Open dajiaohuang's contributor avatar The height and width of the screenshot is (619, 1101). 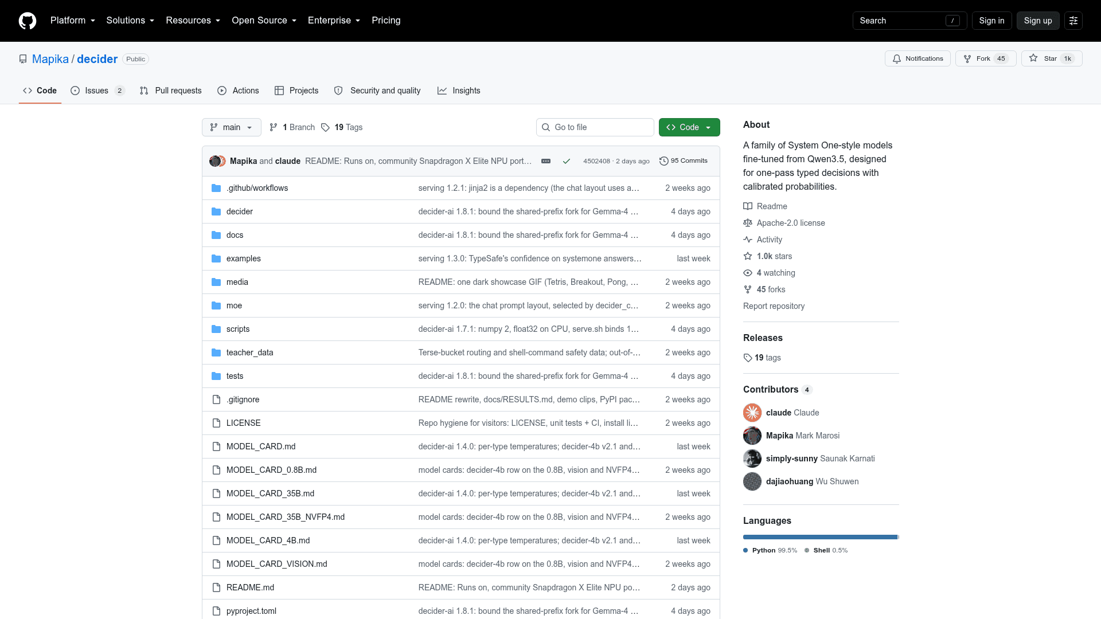tap(752, 481)
